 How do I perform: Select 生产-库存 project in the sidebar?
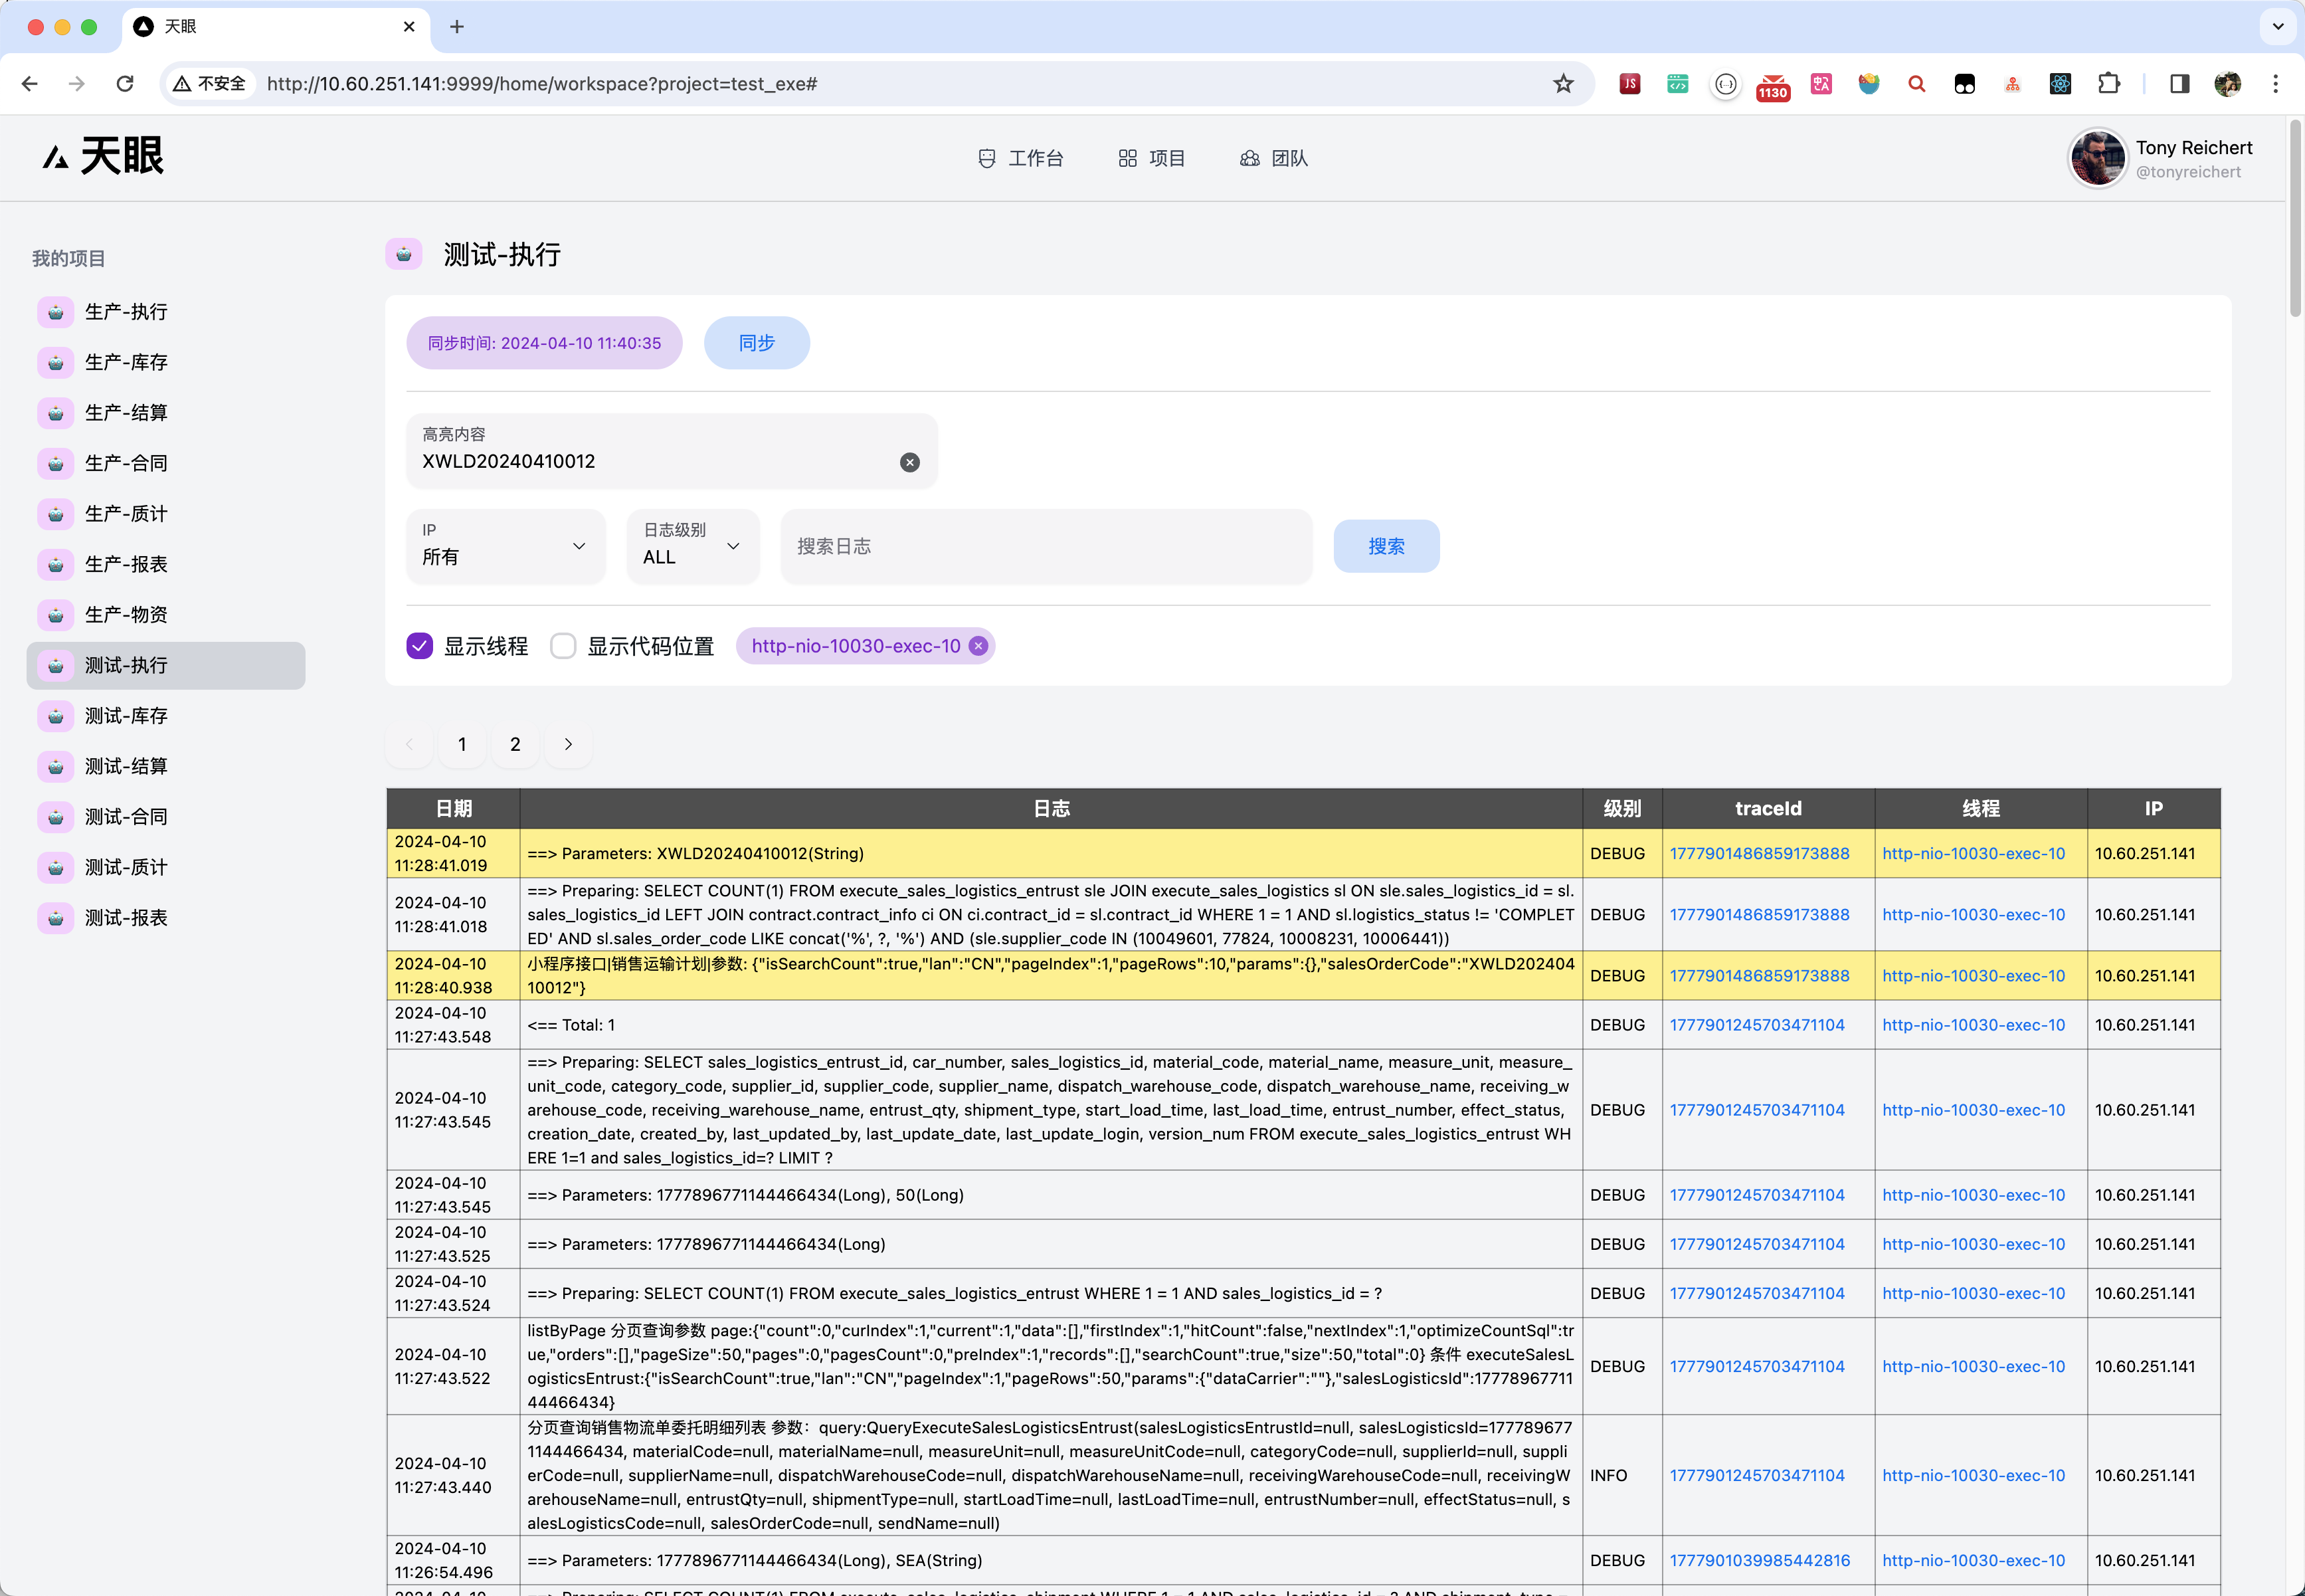coord(126,362)
